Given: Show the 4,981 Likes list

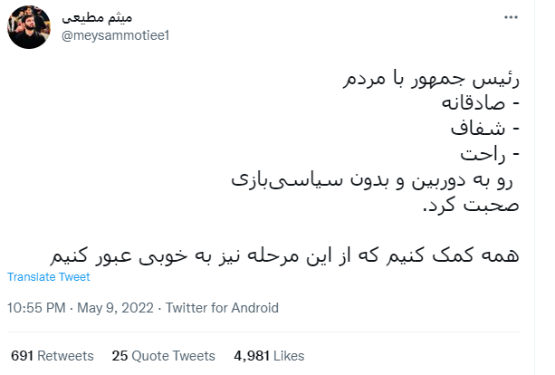Looking at the screenshot, I should click(268, 355).
